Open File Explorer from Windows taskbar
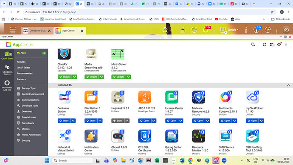Viewport: 293px width, 165px height. pos(123,160)
